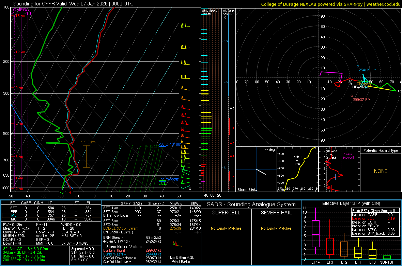Click the "5.9 C/km" lapse rate annotation

click(x=88, y=142)
